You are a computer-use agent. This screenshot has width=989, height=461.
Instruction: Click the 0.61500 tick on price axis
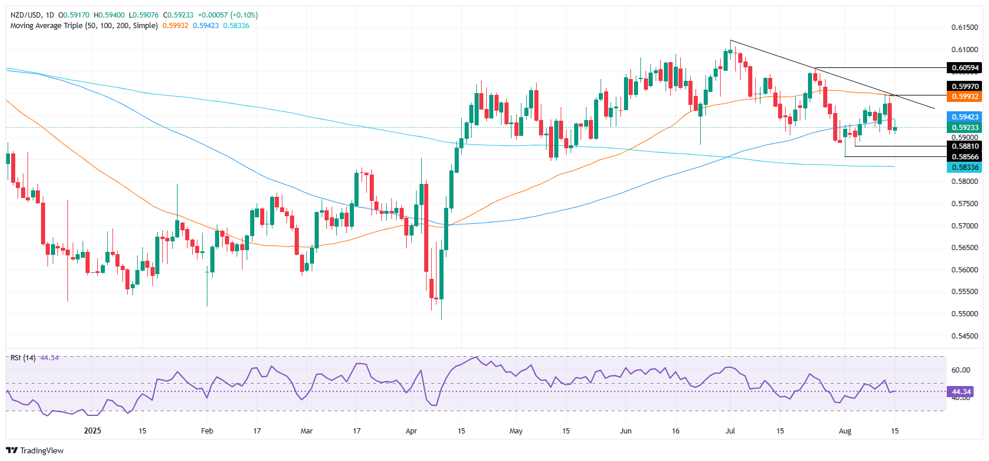[x=964, y=28]
